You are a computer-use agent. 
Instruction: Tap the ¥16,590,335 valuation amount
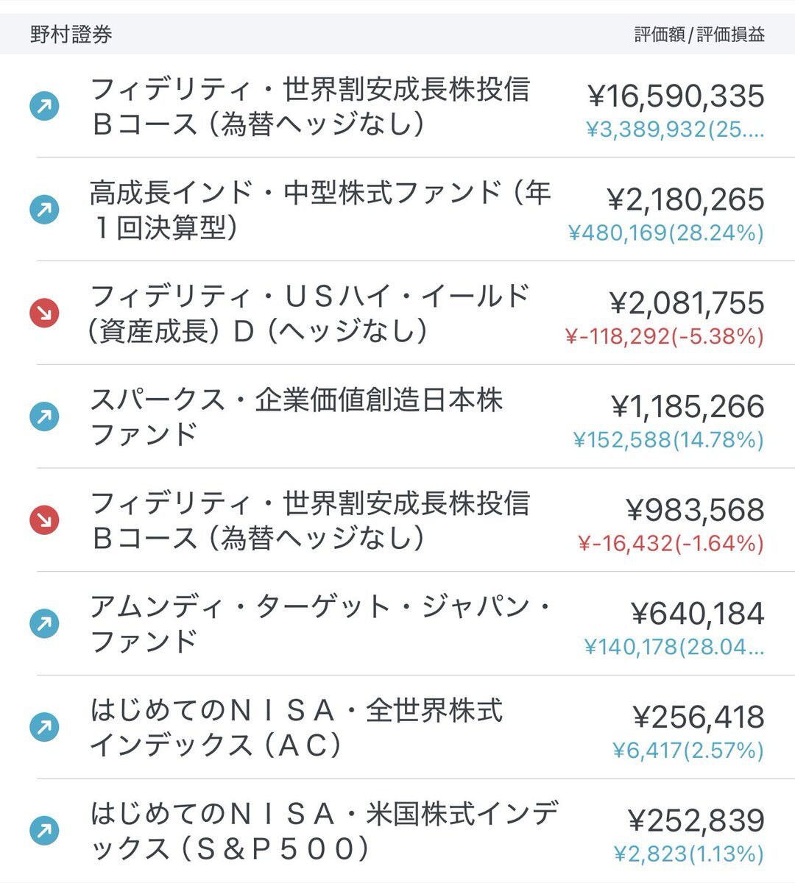pos(676,96)
